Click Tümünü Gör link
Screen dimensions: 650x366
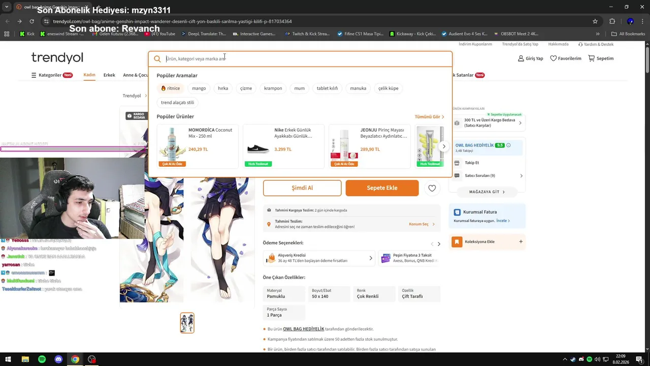(429, 117)
